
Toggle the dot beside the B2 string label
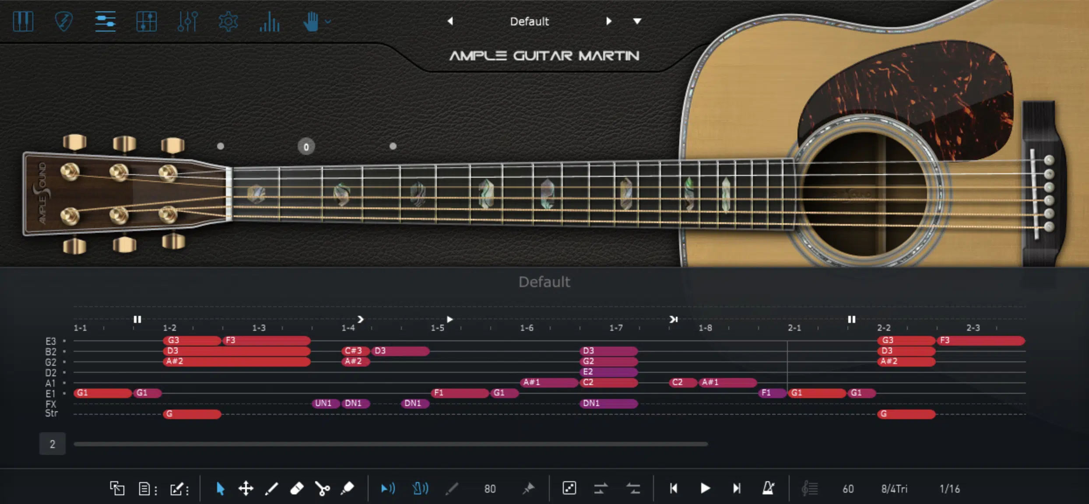pos(64,351)
